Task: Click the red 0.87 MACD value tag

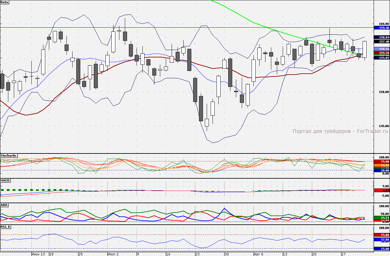Action: 382,190
